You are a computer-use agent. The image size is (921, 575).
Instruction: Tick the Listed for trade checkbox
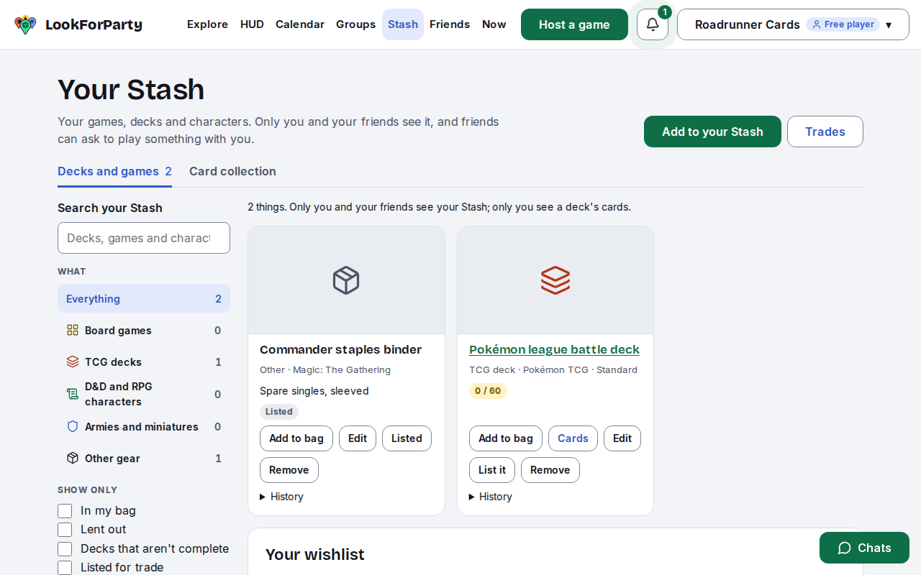tap(65, 568)
